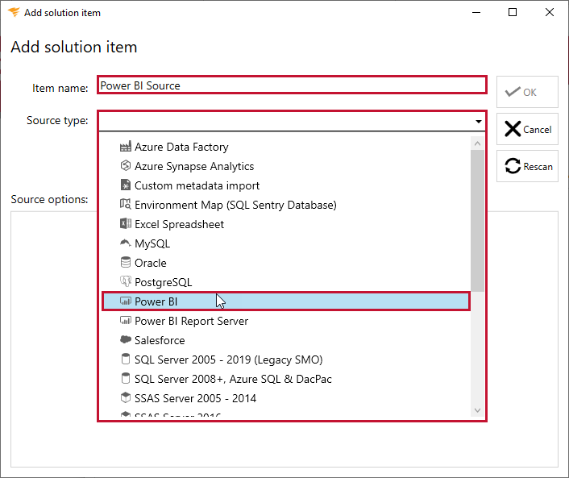Viewport: 569px width, 478px height.
Task: Click the Salesforce cloud icon
Action: point(125,339)
